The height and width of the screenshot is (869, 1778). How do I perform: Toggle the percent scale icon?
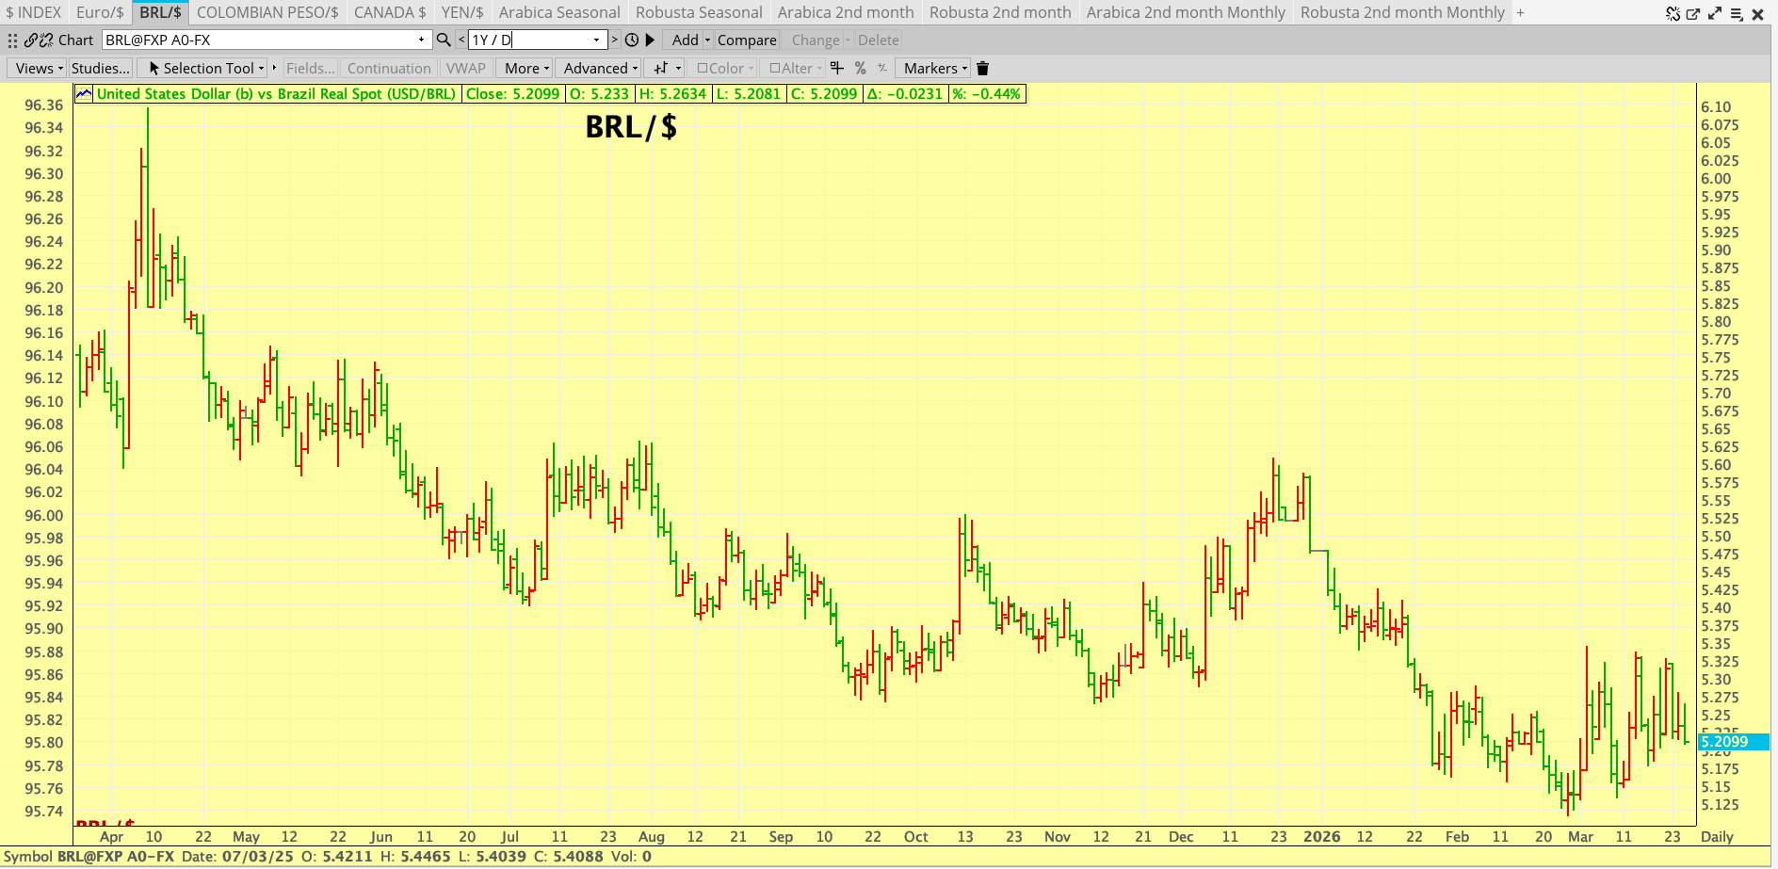[860, 68]
